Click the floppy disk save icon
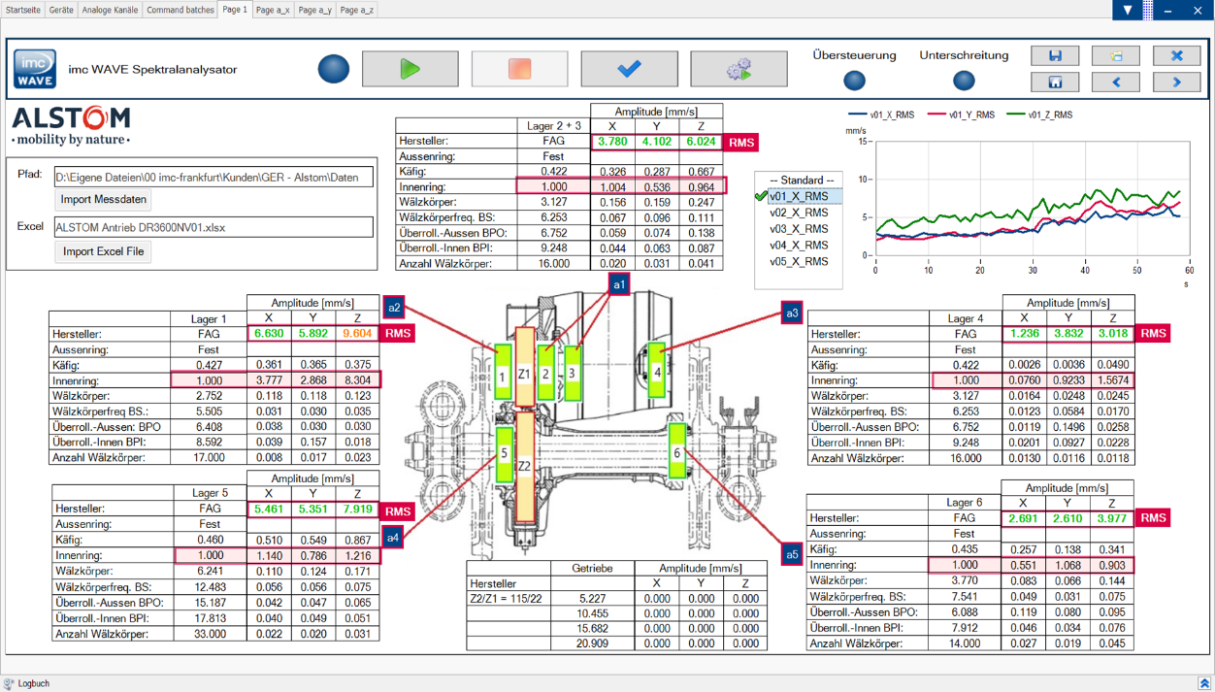 pyautogui.click(x=1055, y=55)
